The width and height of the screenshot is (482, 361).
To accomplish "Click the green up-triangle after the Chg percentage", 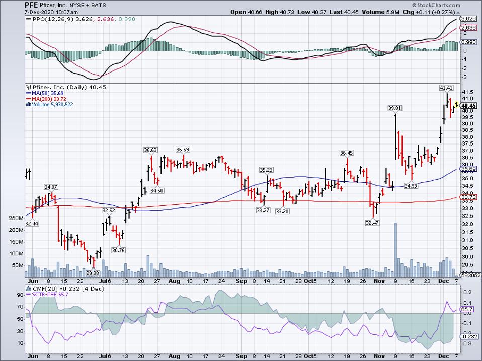I will click(x=458, y=12).
